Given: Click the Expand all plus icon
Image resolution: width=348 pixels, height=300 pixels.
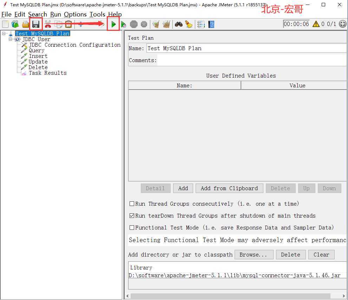Looking at the screenshot, I should pos(80,24).
